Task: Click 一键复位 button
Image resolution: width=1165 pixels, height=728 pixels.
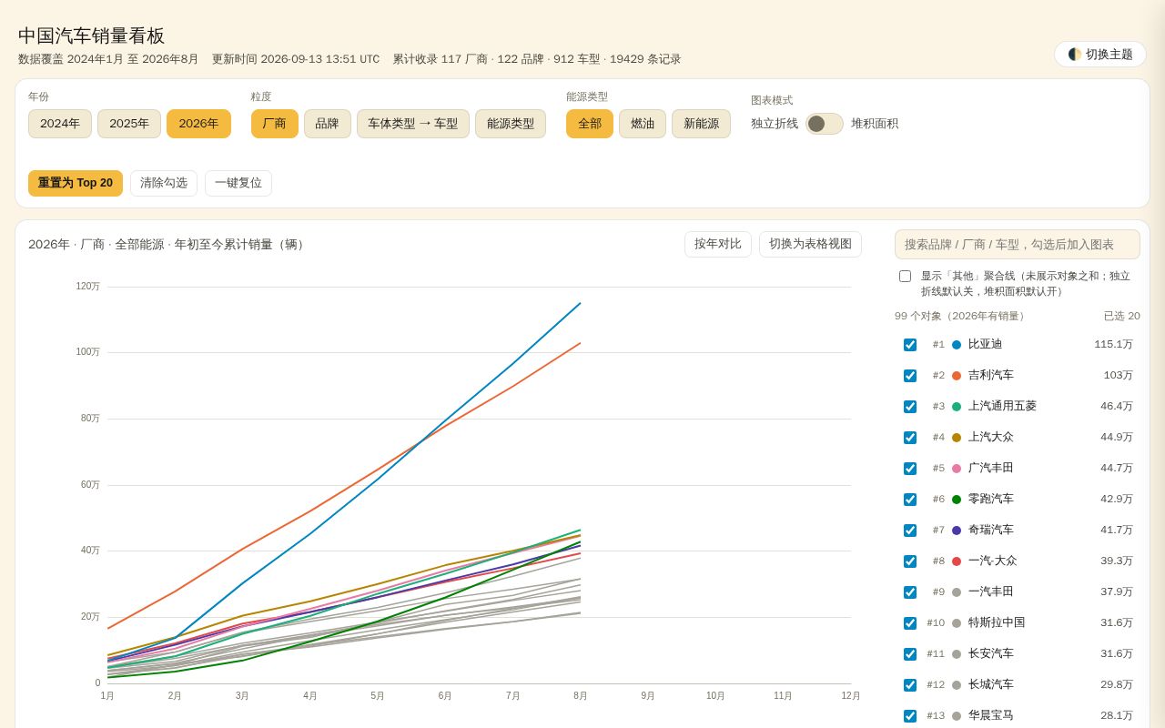Action: pos(238,183)
